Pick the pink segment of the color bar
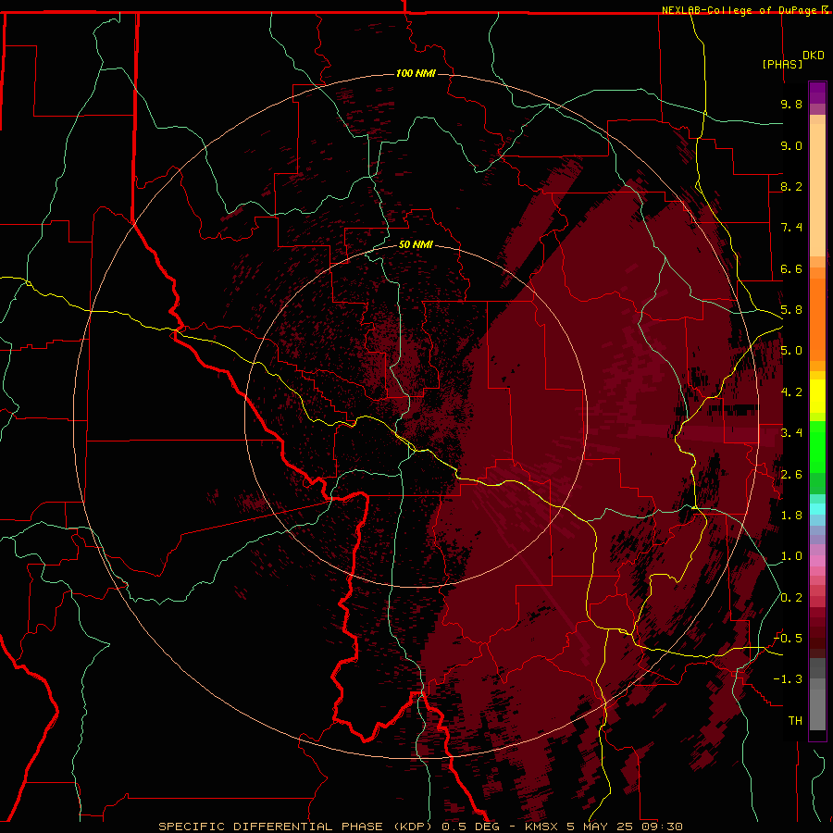The height and width of the screenshot is (833, 833). point(817,561)
